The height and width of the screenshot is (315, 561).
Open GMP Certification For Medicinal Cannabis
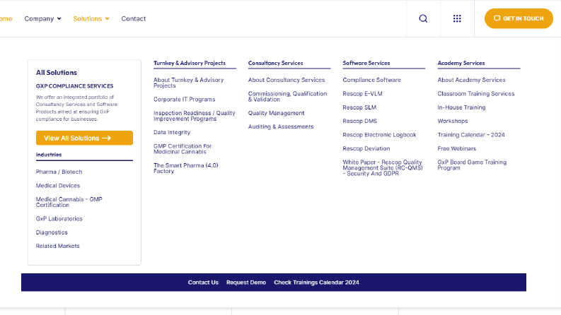click(x=183, y=149)
